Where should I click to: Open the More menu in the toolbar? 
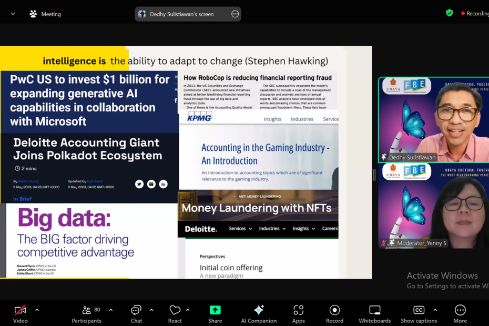click(x=460, y=314)
